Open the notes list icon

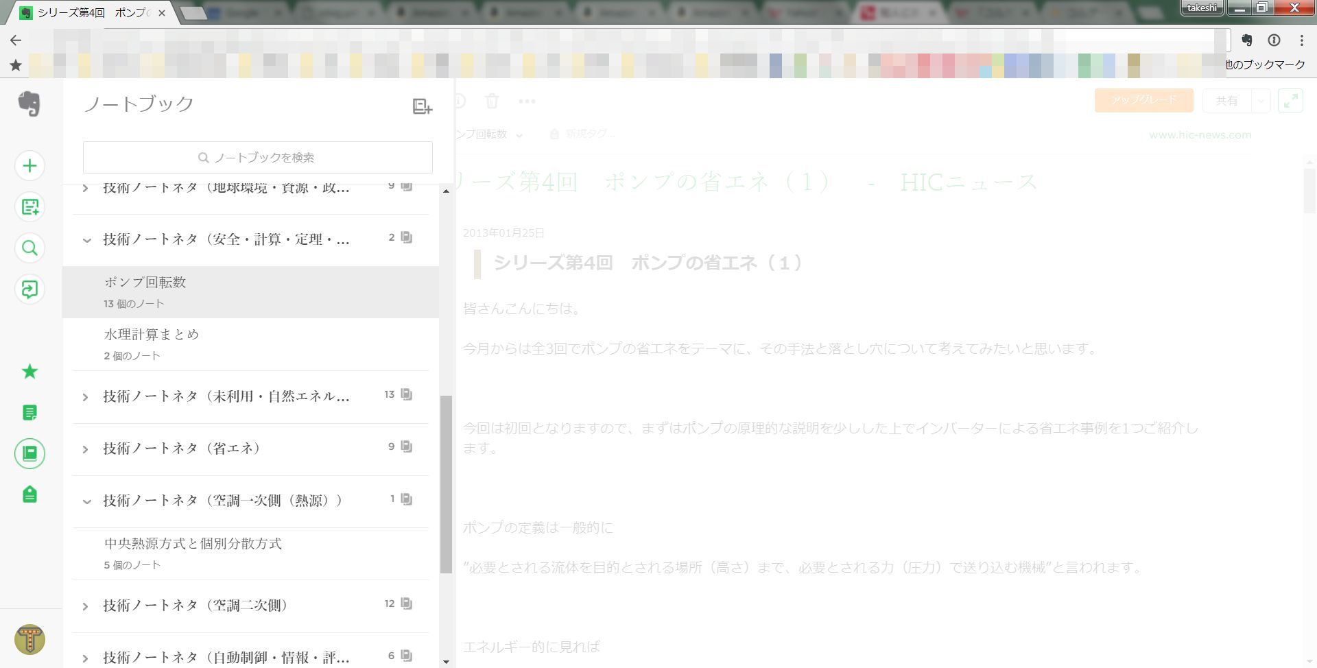(29, 413)
